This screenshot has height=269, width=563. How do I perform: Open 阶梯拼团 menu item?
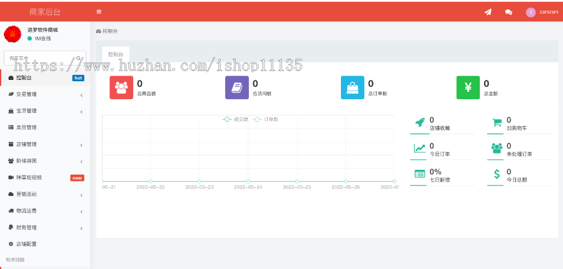click(x=45, y=161)
